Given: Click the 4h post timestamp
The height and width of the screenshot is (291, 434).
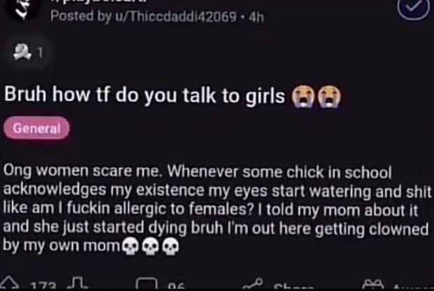Looking at the screenshot, I should click(256, 17).
